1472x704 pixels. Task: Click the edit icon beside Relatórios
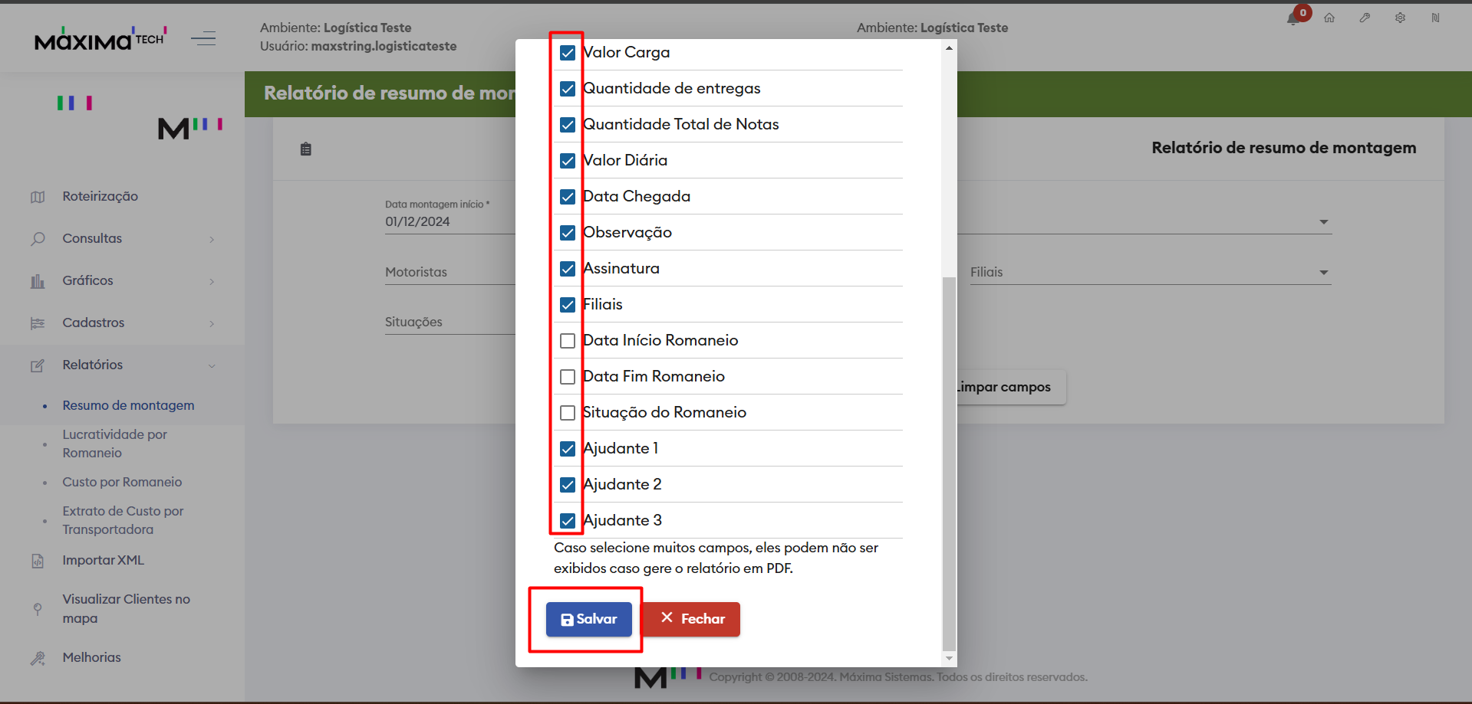(x=38, y=365)
